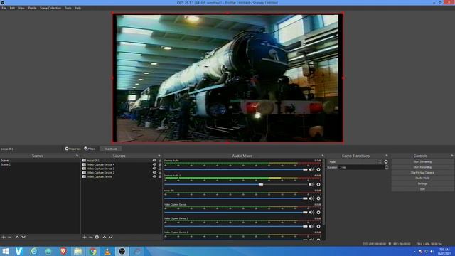Open source properties gear in Sources toolbar

point(97,237)
